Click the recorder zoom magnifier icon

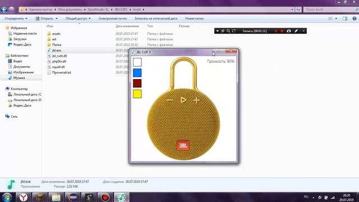[228, 31]
